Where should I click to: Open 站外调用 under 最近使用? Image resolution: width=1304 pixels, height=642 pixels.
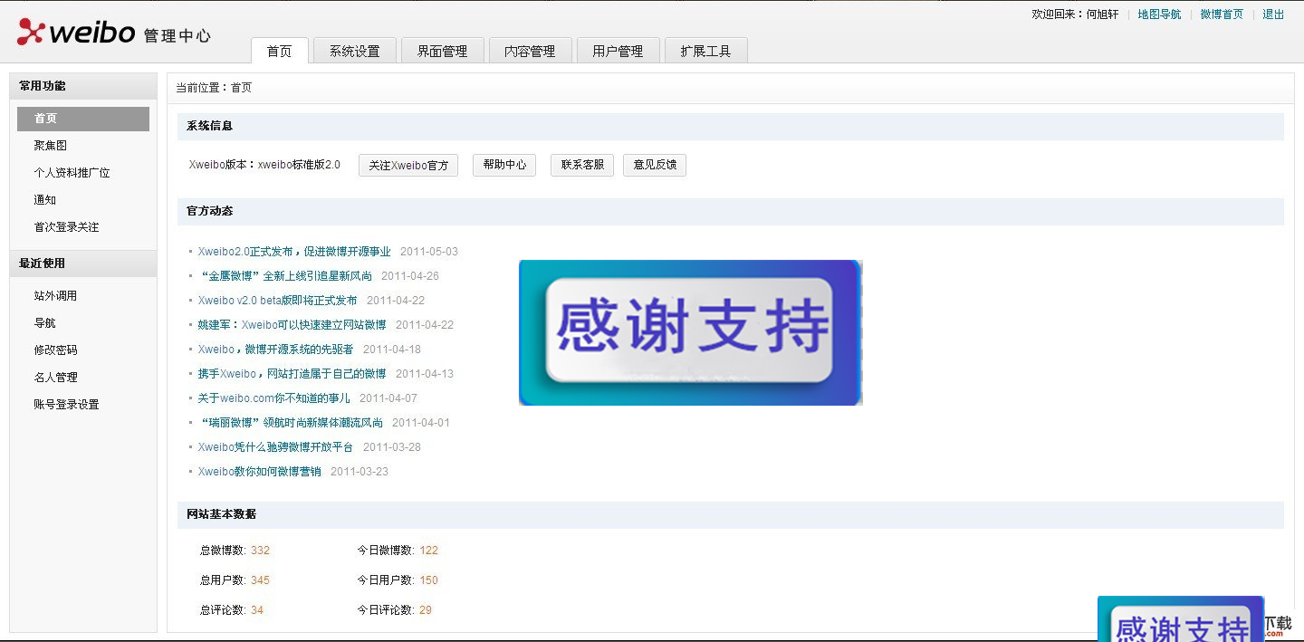point(56,296)
